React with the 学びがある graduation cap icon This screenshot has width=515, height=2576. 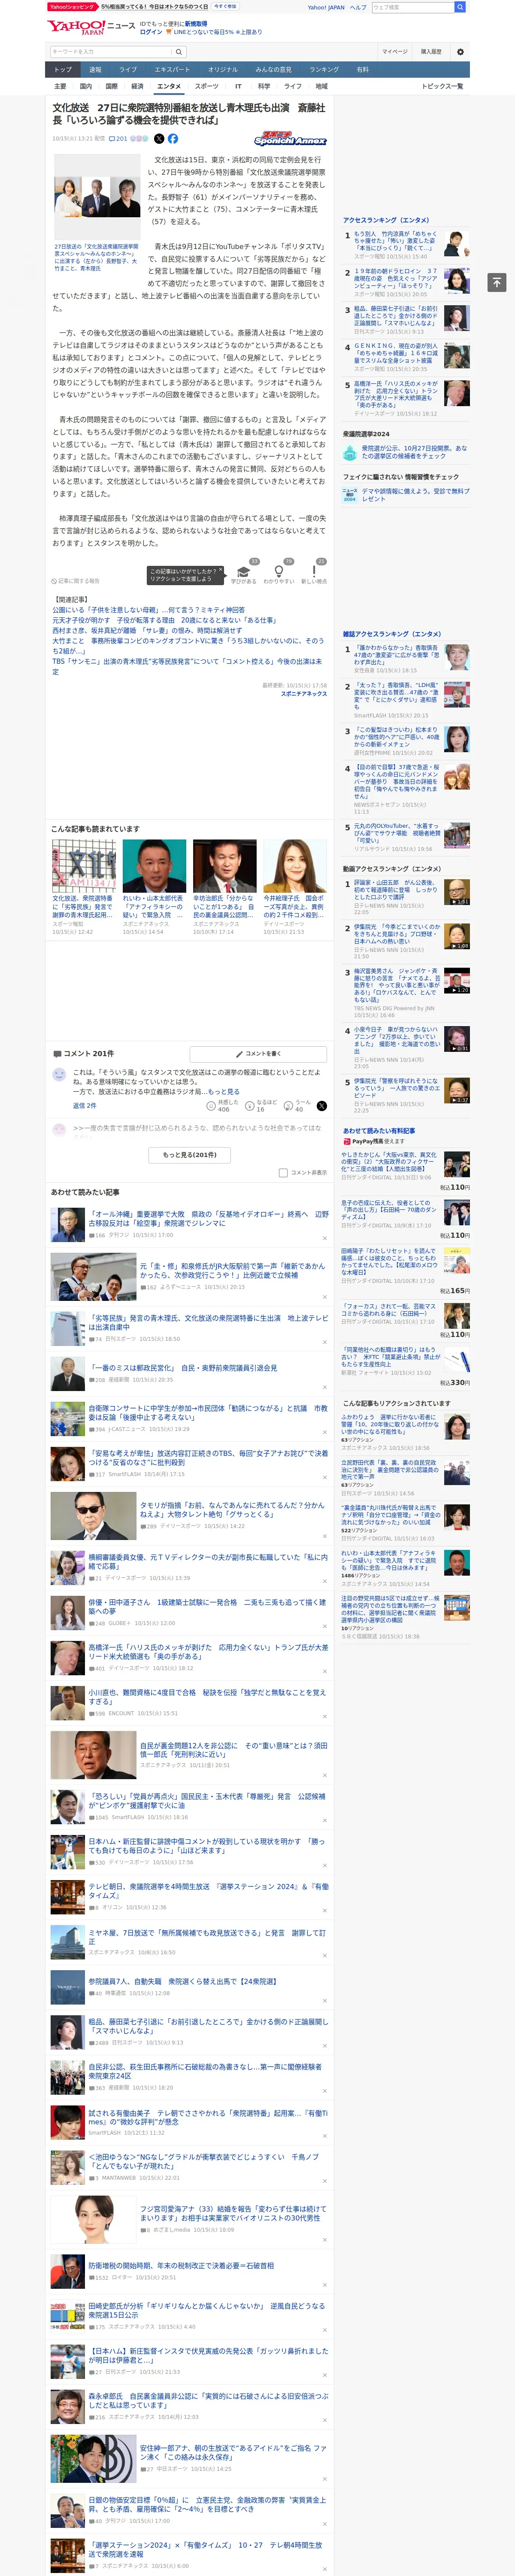click(243, 571)
